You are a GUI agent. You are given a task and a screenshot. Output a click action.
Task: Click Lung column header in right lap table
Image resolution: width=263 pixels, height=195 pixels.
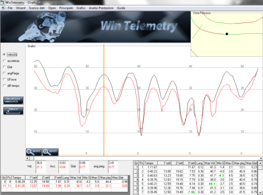coord(200,163)
